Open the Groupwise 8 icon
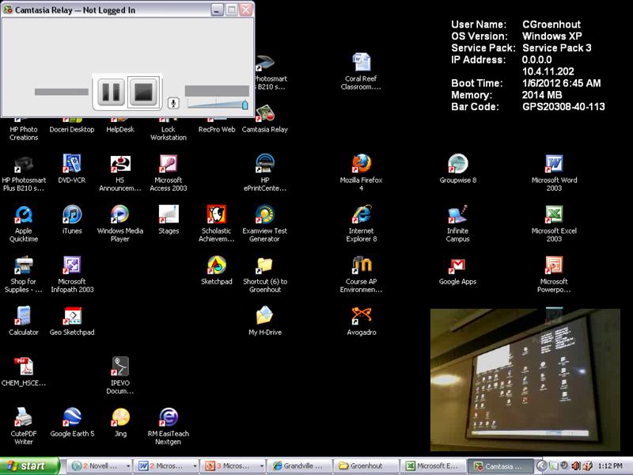The image size is (633, 475). coord(458,169)
